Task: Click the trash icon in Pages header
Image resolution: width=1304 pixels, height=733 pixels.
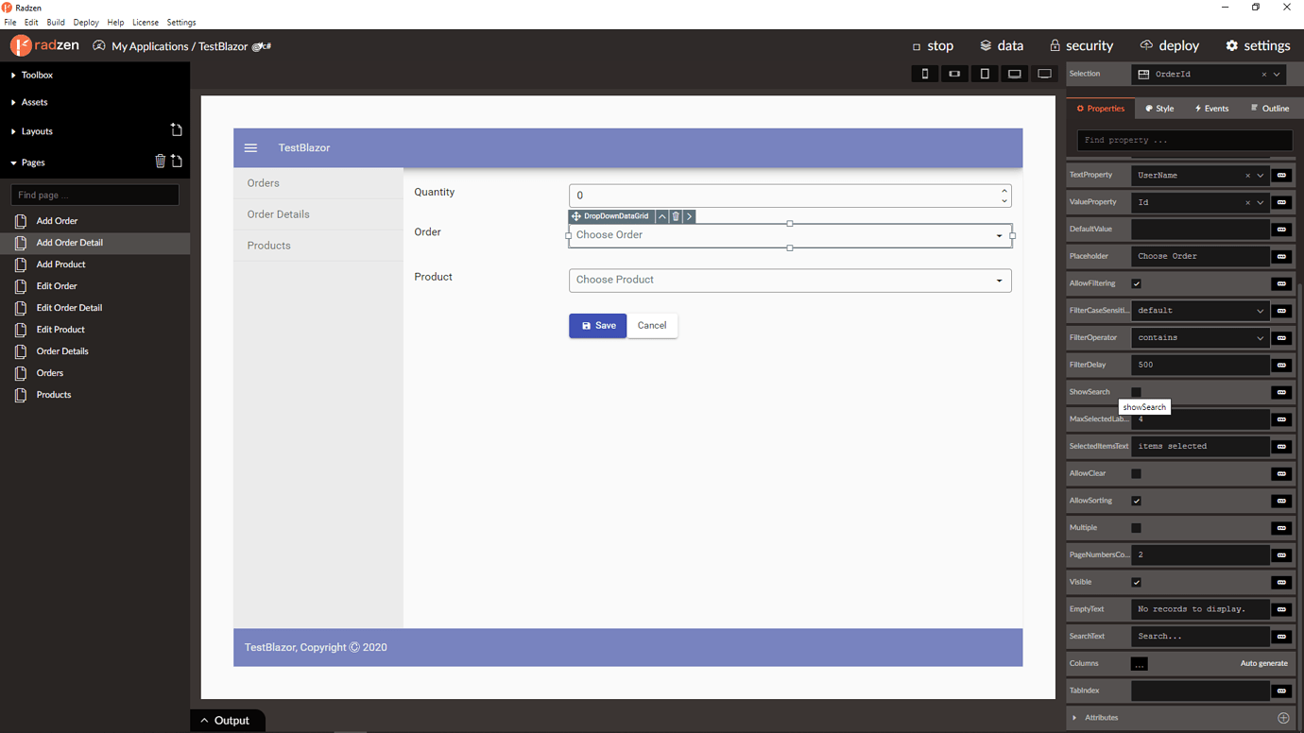Action: [x=160, y=162]
